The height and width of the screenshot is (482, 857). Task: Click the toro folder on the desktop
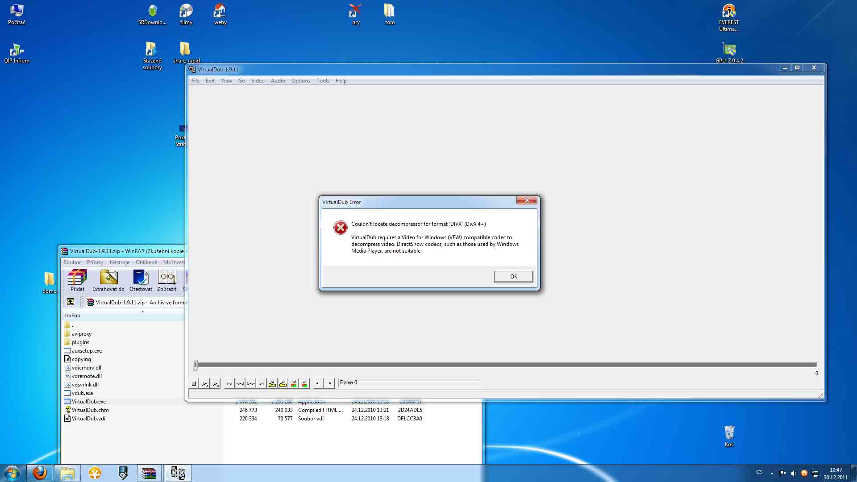tap(390, 14)
